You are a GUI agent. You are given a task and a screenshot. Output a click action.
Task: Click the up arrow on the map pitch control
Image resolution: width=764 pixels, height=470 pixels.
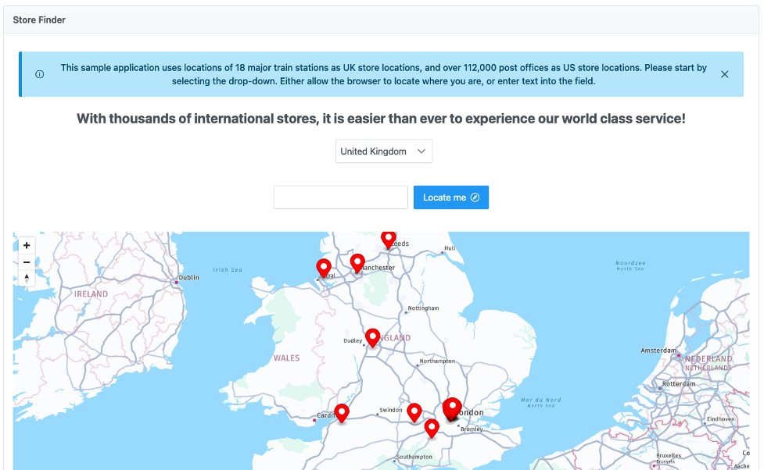pyautogui.click(x=26, y=274)
